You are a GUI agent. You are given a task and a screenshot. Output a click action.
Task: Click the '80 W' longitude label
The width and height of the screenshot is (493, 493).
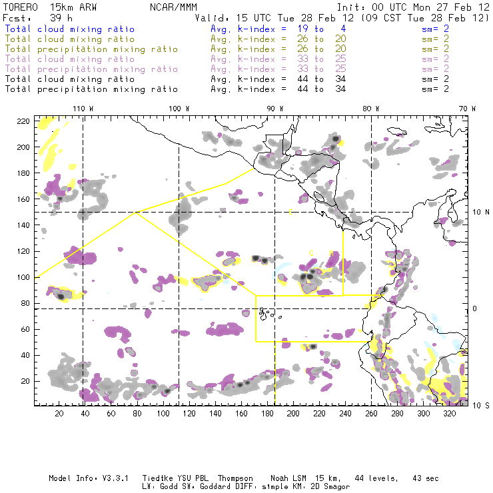(370, 109)
